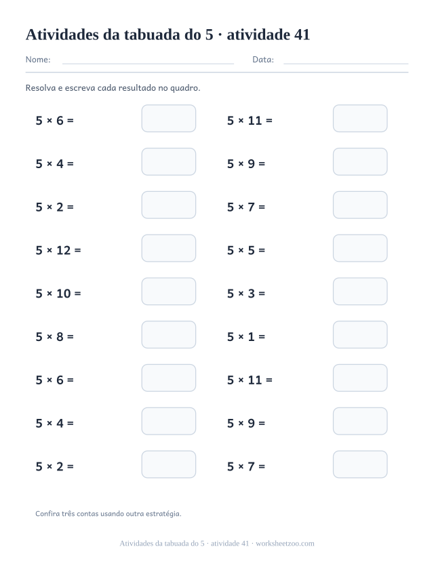Click the '5 × 1 =' equation text
The width and height of the screenshot is (434, 562).
(246, 337)
